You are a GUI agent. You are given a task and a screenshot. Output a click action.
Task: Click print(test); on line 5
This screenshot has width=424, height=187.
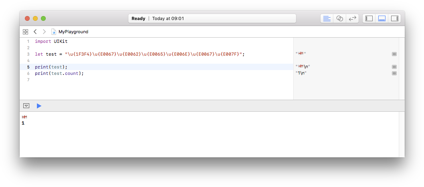coord(51,67)
